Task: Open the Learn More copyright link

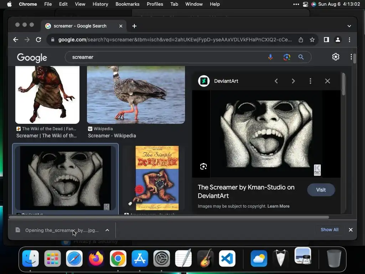Action: click(x=278, y=206)
